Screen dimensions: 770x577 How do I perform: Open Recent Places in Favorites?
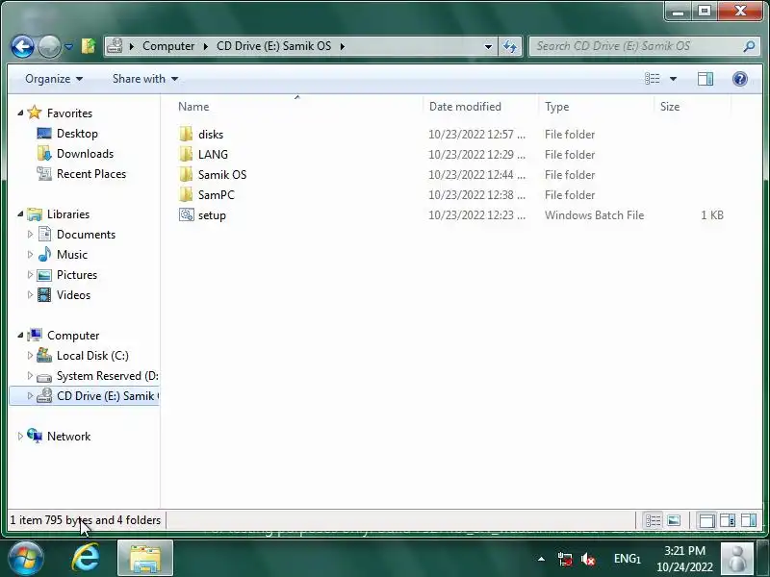coord(91,174)
